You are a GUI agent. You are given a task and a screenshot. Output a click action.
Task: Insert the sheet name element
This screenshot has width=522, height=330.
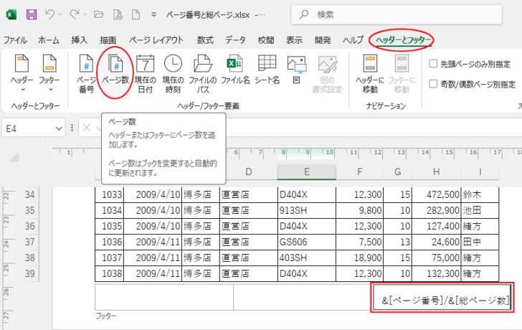(x=267, y=70)
